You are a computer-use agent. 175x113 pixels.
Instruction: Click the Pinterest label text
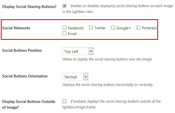[149, 28]
